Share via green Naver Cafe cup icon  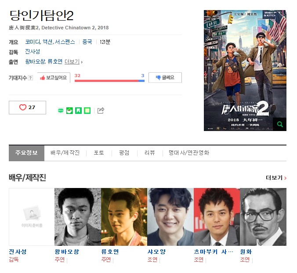click(69, 110)
